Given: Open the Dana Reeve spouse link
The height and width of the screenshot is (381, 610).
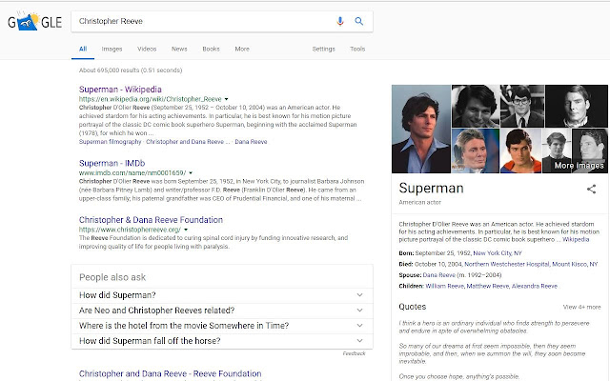Looking at the screenshot, I should pos(438,275).
